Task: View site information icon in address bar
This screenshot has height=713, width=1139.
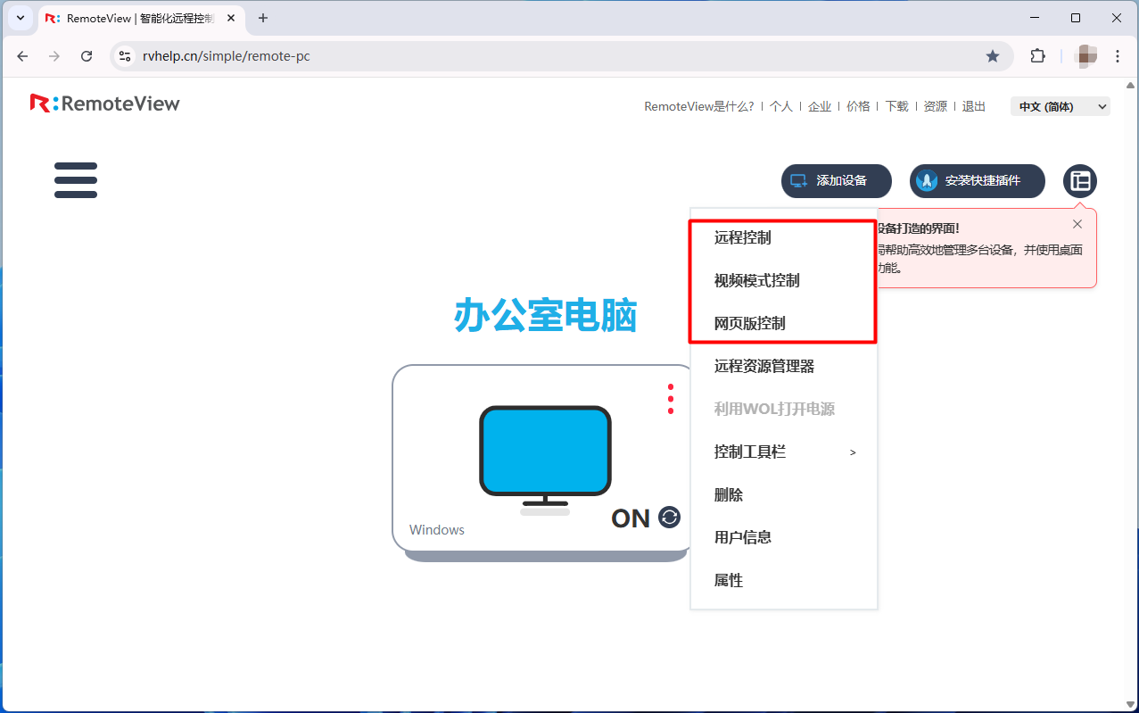Action: click(x=126, y=56)
